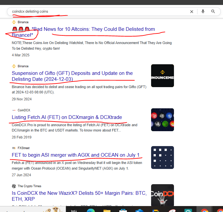This screenshot has width=223, height=212.
Task: Open 'Is CoinDCX the New WazirX?' result
Action: (x=79, y=196)
